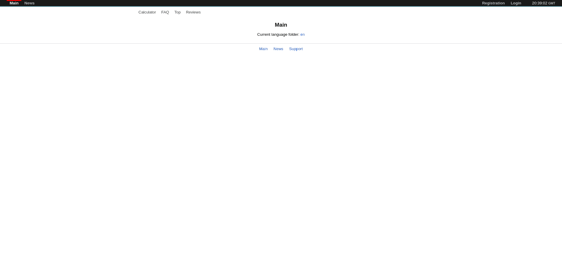562x271 pixels.
Task: Click the 'Current language folder' text
Action: click(x=278, y=35)
